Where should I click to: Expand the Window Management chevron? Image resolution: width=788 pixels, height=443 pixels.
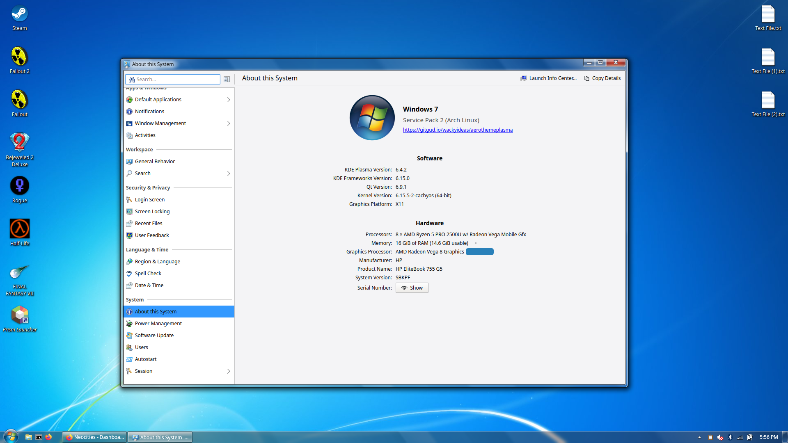(229, 123)
